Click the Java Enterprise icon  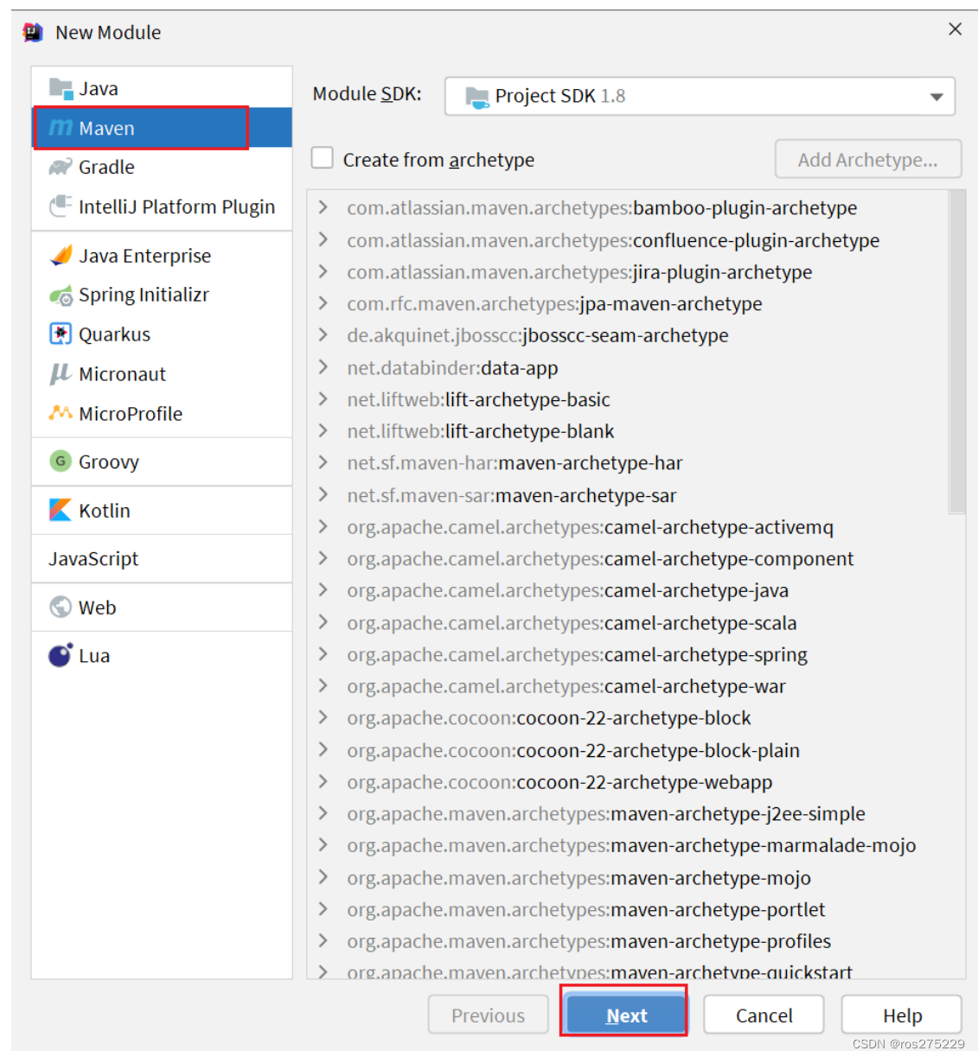[x=61, y=255]
